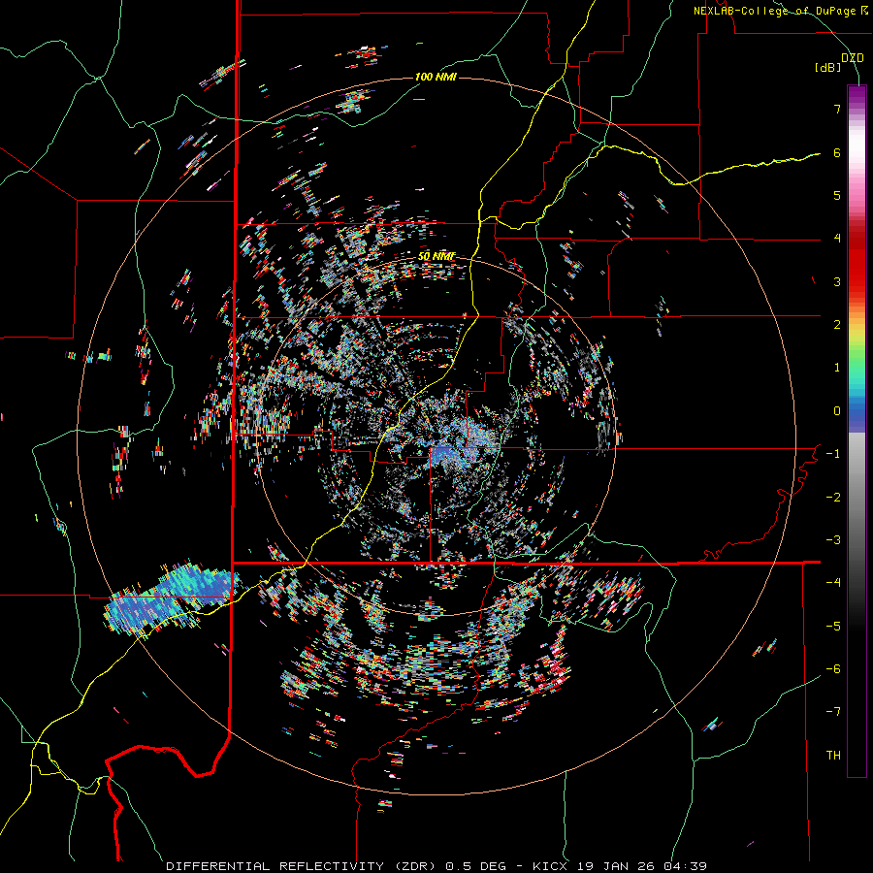Click the 0 dB value on color scale
This screenshot has height=873, width=873.
coord(837,411)
